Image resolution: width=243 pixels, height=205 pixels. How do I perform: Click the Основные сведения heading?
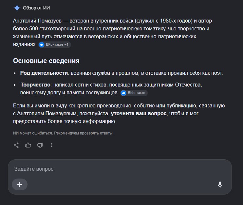(46, 61)
